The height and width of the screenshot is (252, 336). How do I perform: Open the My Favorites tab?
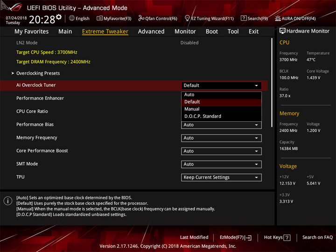click(32, 32)
